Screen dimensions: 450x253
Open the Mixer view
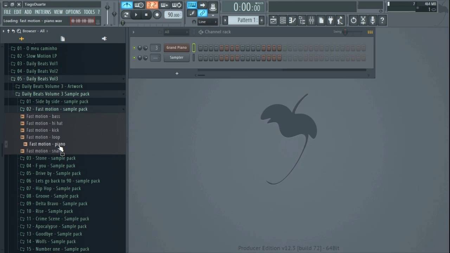[x=311, y=20]
